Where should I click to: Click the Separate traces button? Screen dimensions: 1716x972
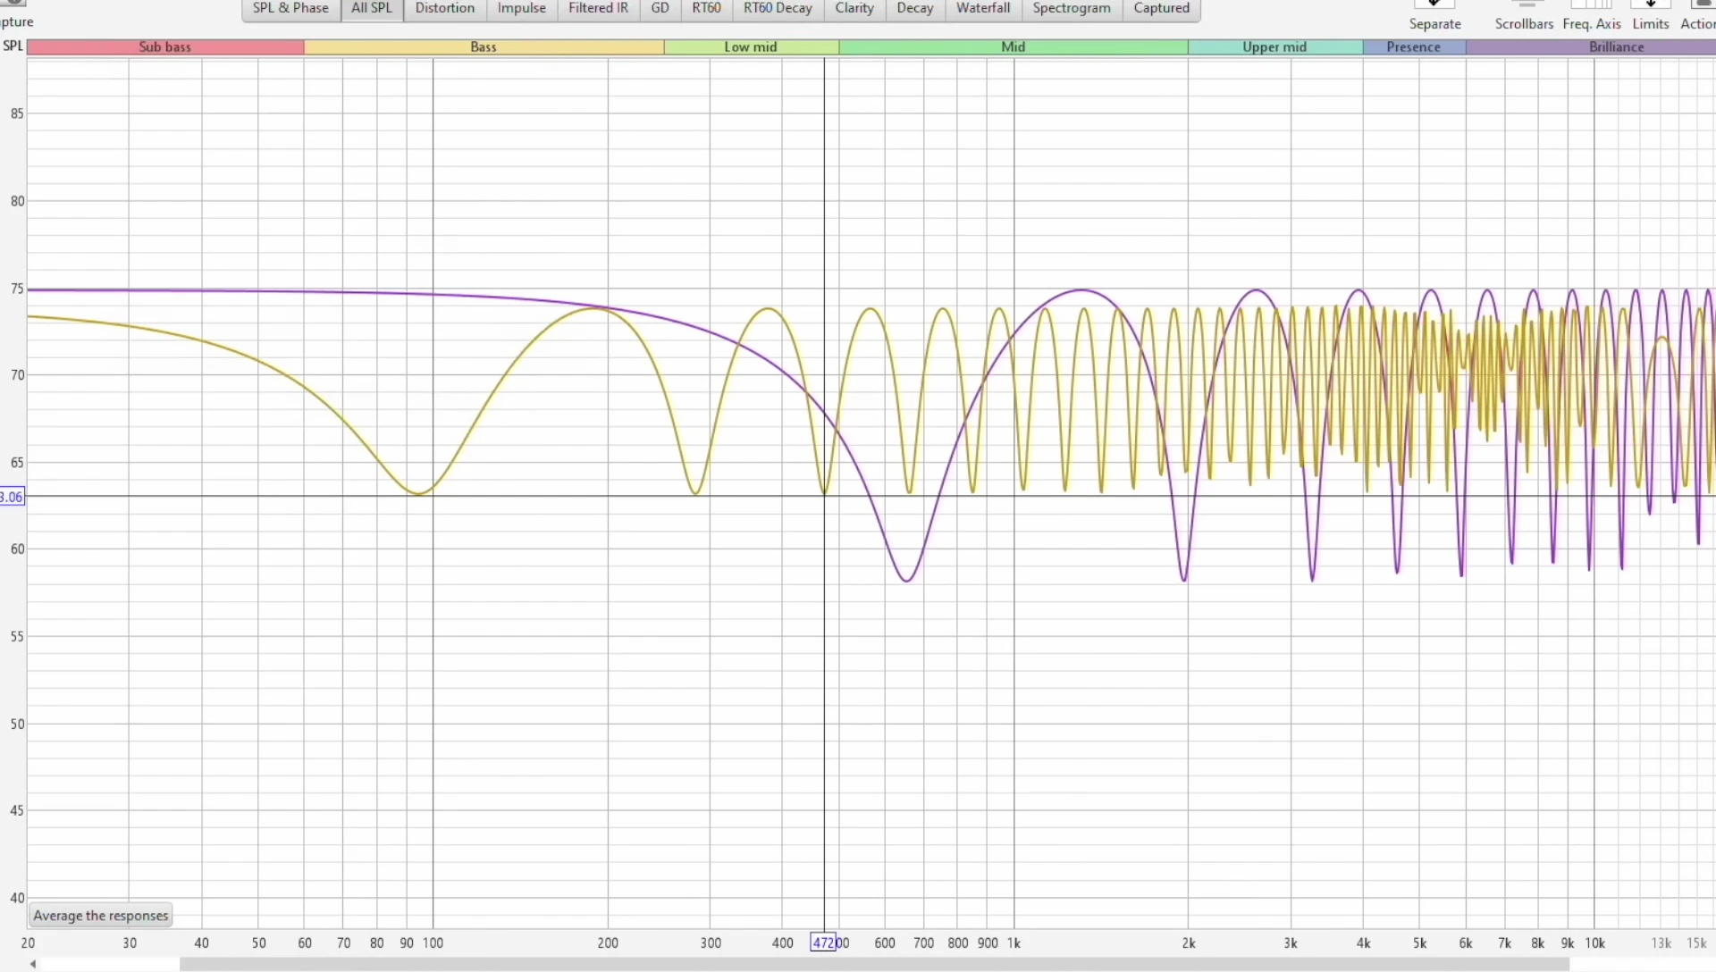pyautogui.click(x=1435, y=16)
